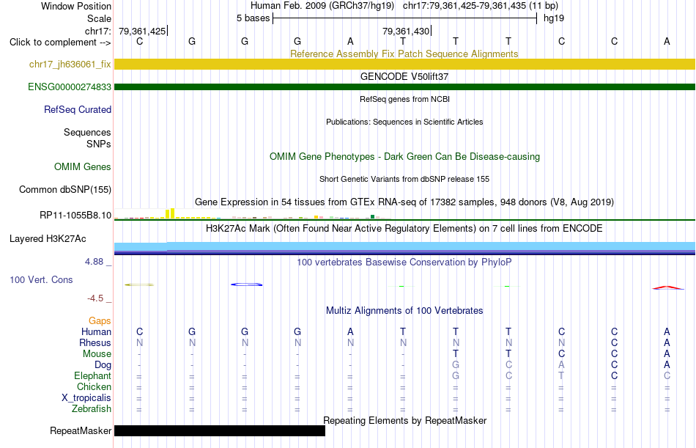Screen dimensions: 696x448
Task: Click base A at the sequence's right end
Action: click(667, 41)
